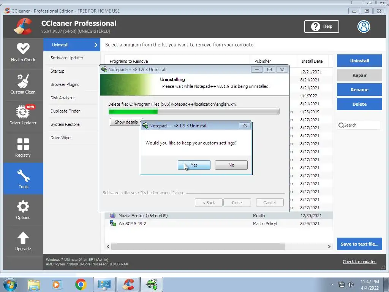The height and width of the screenshot is (292, 389).
Task: Click the Mozilla Firefox row icon
Action: click(112, 216)
